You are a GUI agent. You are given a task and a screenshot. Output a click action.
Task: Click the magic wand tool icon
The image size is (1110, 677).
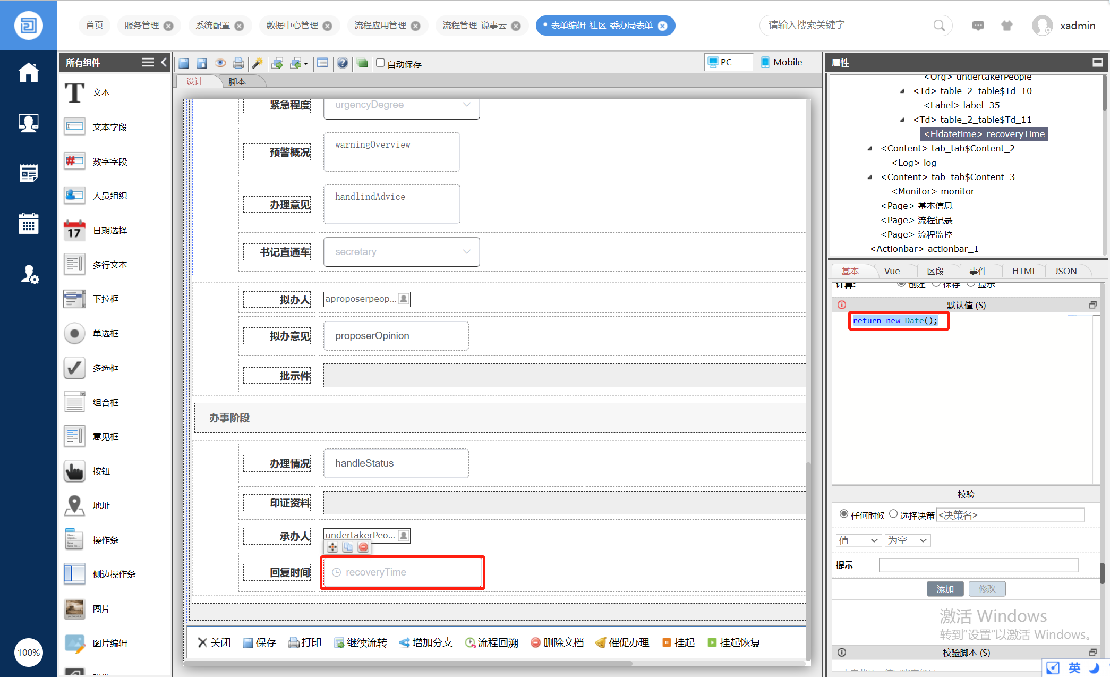258,63
